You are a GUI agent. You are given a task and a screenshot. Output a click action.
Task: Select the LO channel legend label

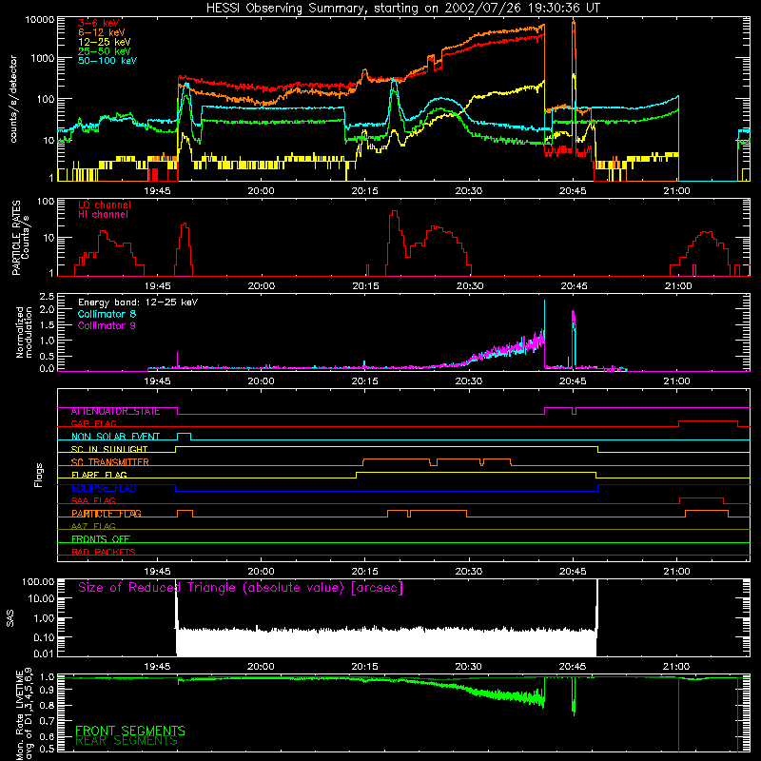(x=105, y=205)
